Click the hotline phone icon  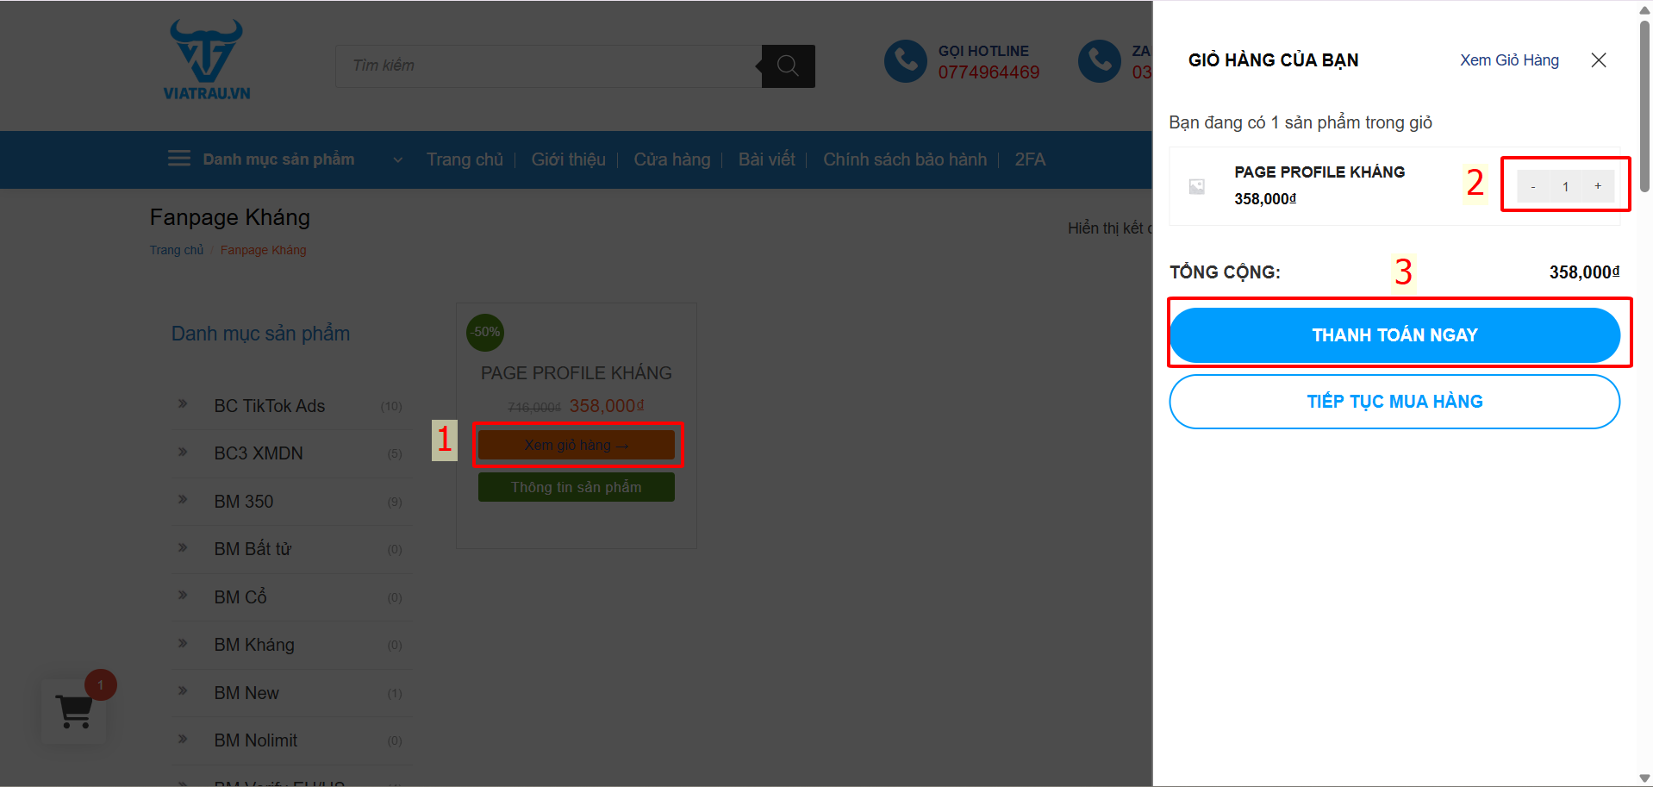905,61
